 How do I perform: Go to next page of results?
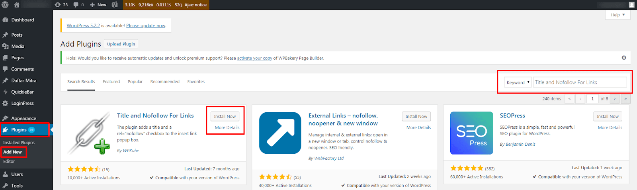(x=615, y=99)
